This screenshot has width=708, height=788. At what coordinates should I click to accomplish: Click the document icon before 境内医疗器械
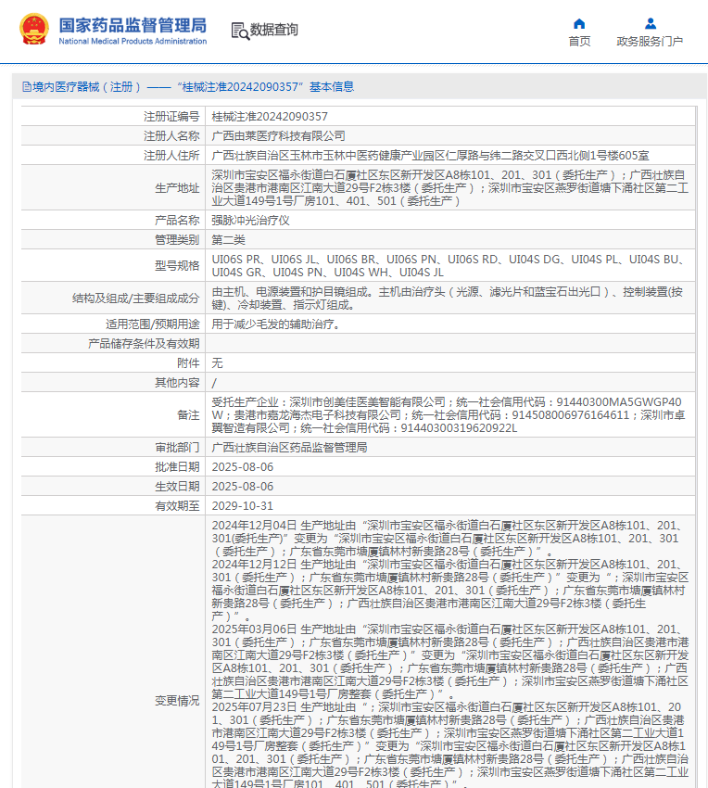point(27,87)
